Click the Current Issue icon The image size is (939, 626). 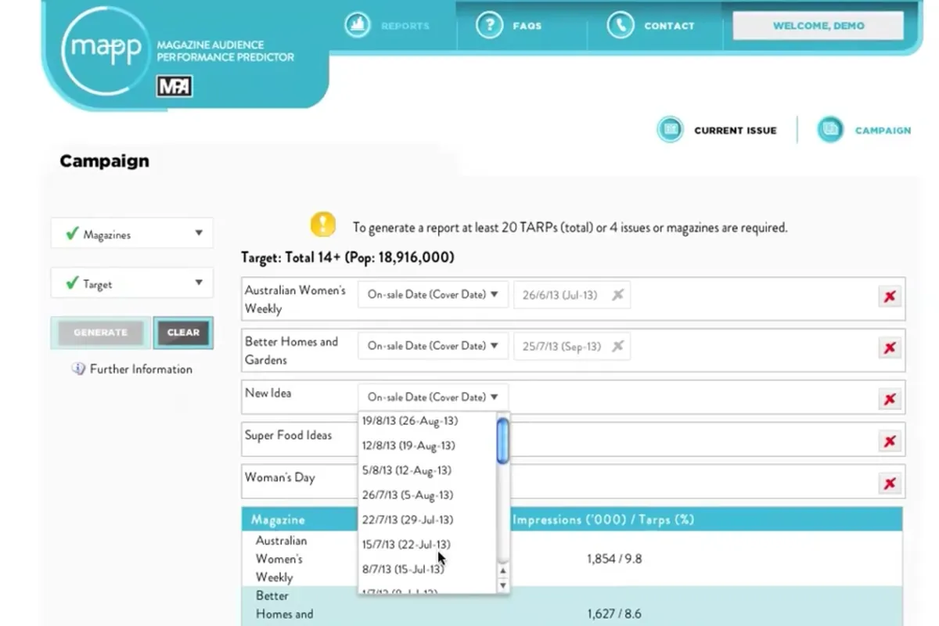671,130
